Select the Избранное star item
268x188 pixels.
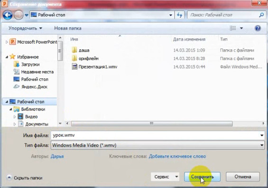(24, 56)
